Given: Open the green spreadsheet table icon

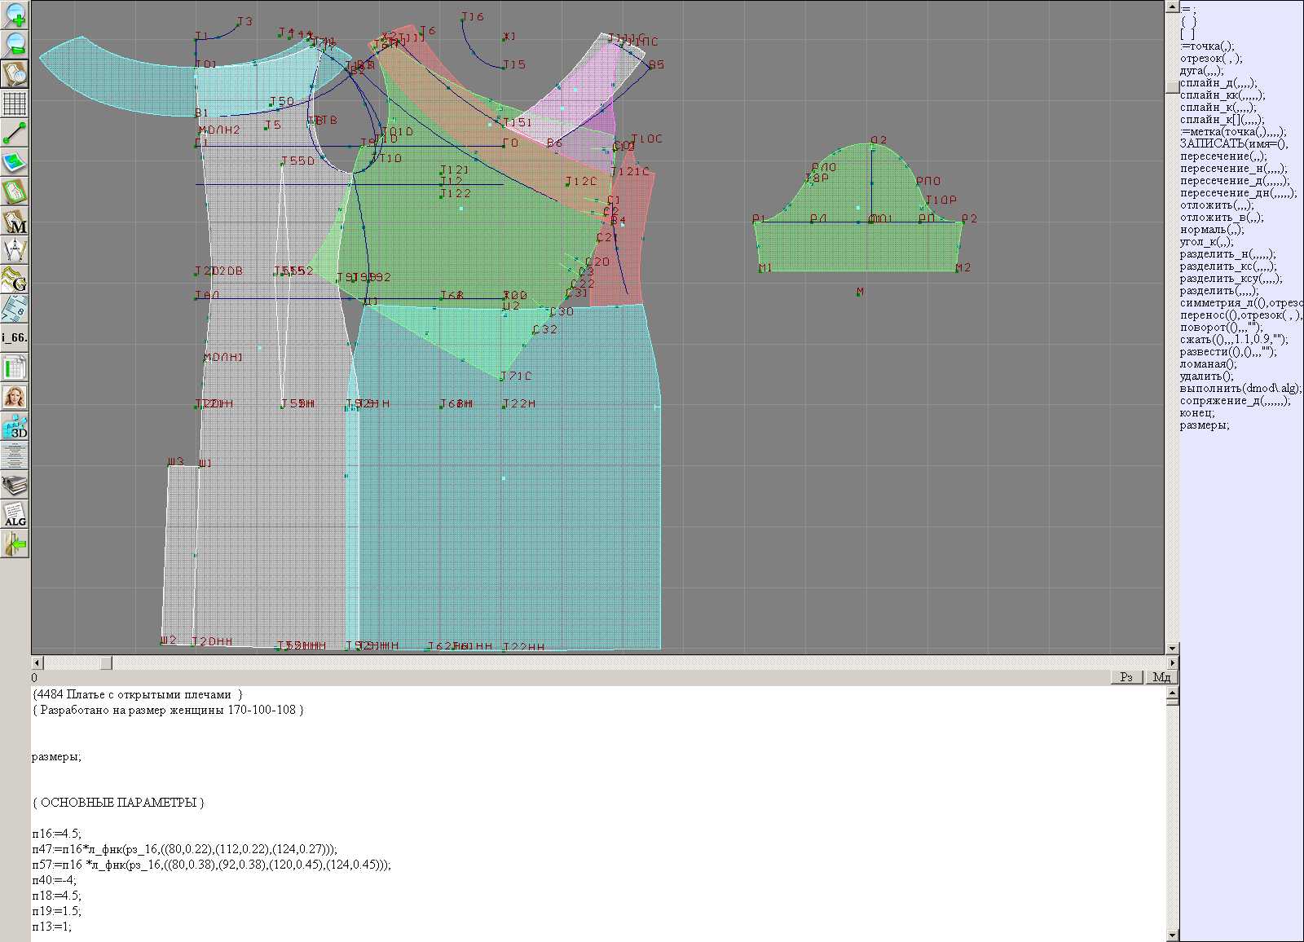Looking at the screenshot, I should pyautogui.click(x=15, y=368).
